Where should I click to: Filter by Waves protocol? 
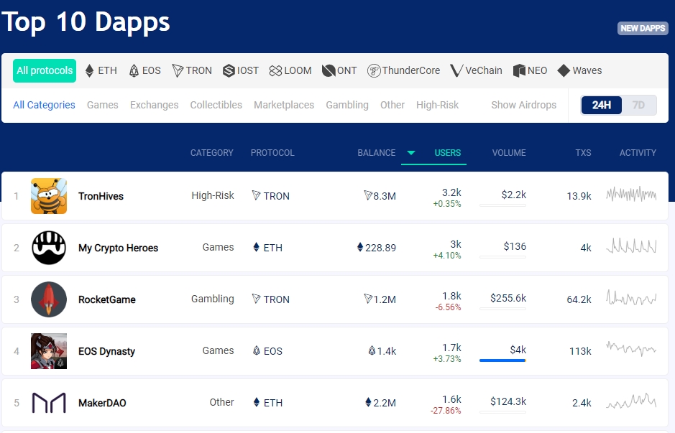[579, 70]
